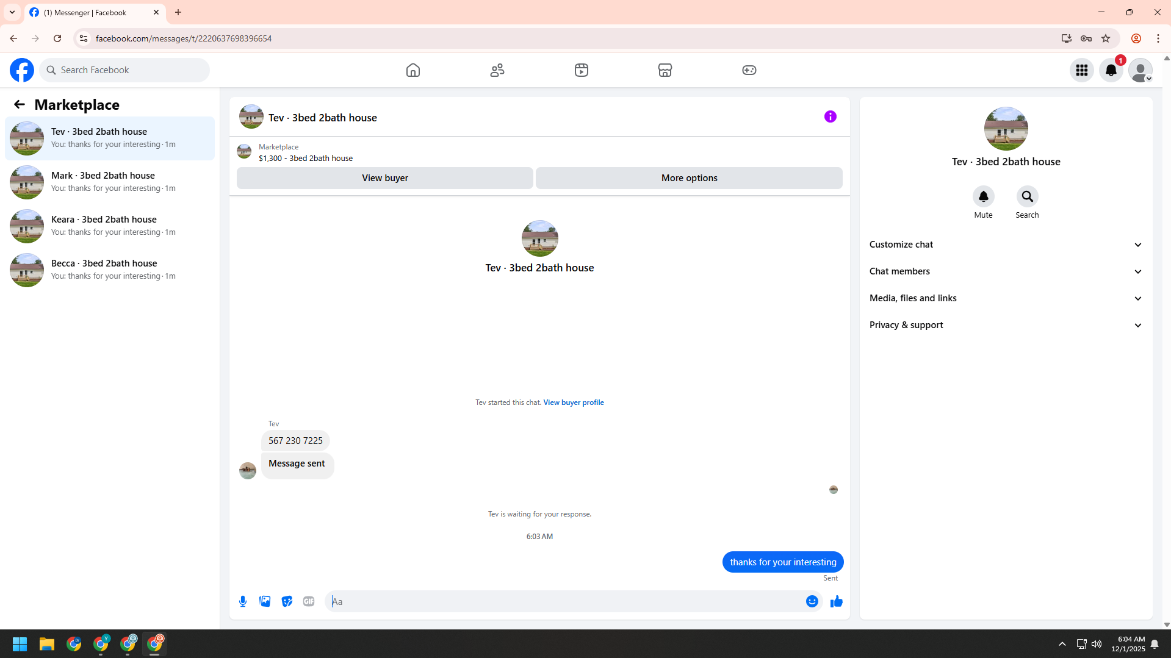This screenshot has height=658, width=1171.
Task: Attach a photo or file
Action: point(265,602)
